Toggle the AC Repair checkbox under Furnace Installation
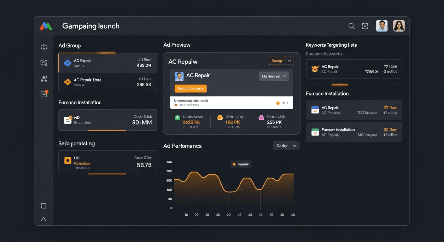 315,110
